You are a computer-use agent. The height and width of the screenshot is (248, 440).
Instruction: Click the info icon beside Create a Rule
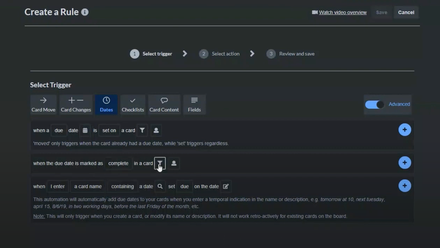[85, 12]
